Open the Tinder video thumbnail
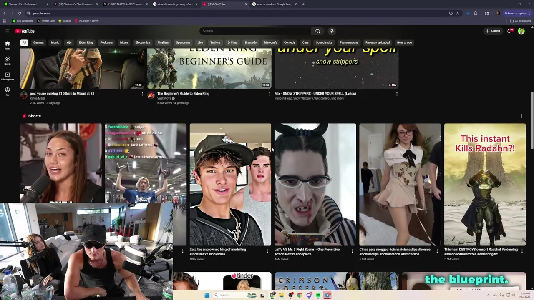Image resolution: width=534 pixels, height=300 pixels. click(x=222, y=281)
